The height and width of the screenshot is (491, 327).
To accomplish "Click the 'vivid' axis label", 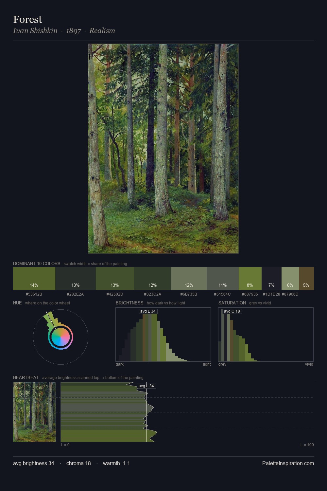I will (309, 364).
